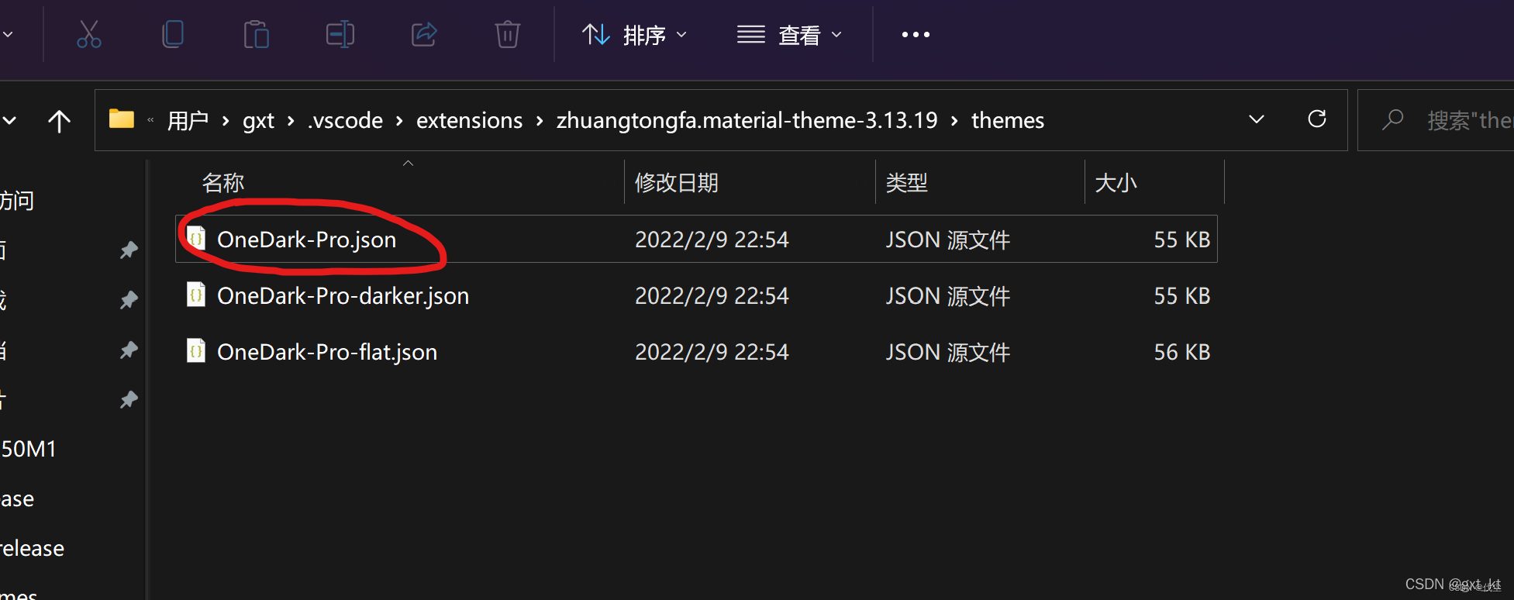Click the Paste icon in the toolbar
1514x600 pixels.
click(x=256, y=34)
